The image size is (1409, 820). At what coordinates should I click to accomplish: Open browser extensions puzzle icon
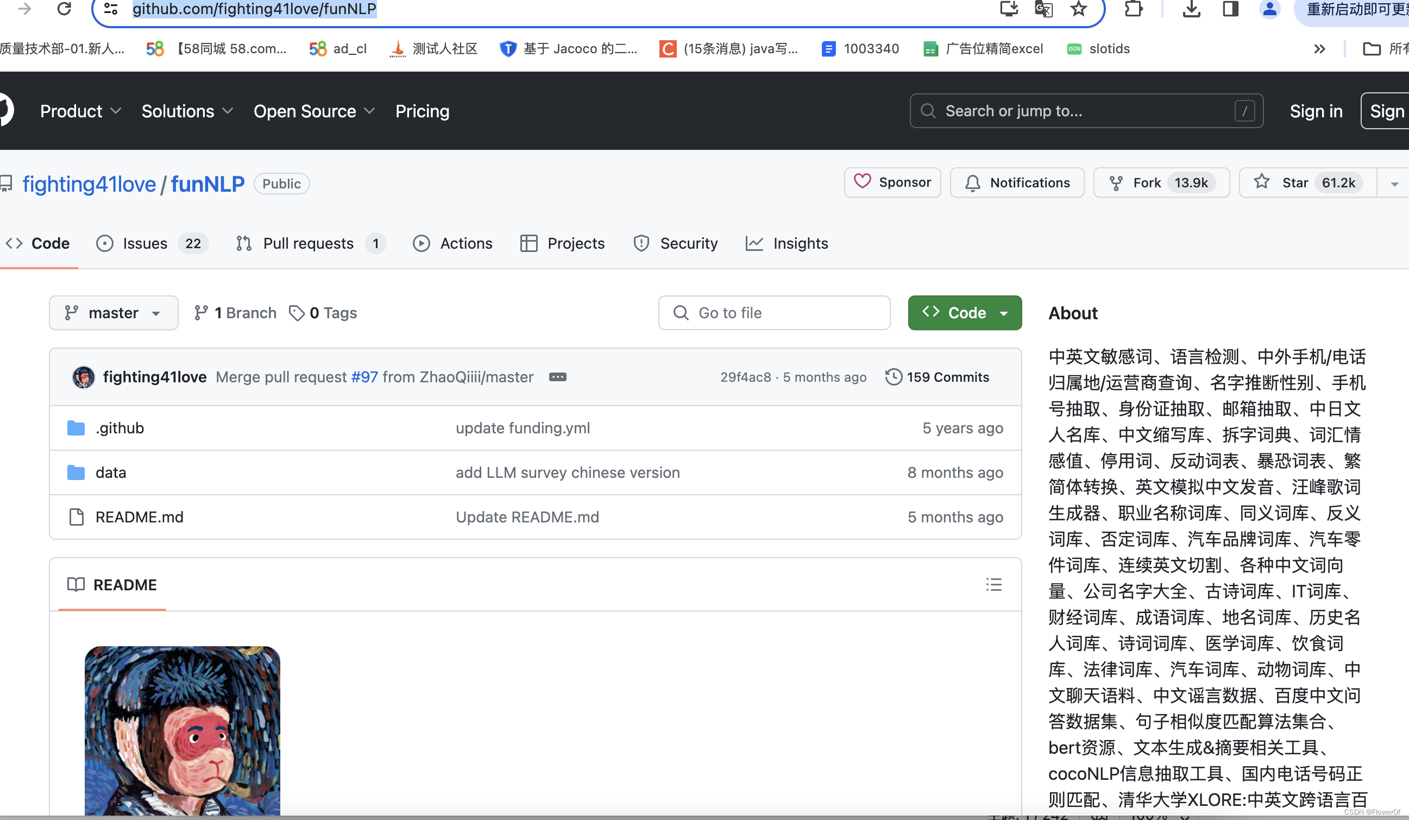pyautogui.click(x=1134, y=8)
